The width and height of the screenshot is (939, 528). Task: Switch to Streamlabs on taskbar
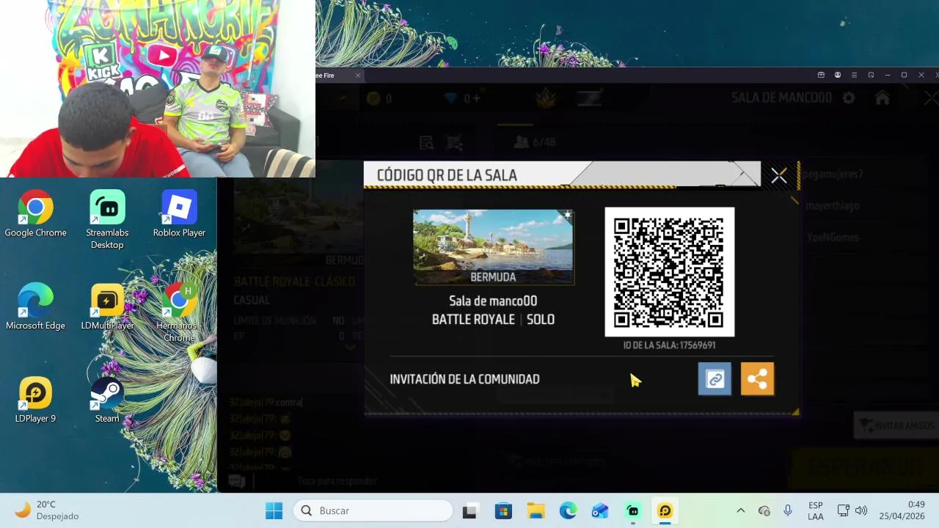(632, 510)
